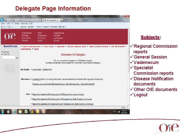Open the Ayuda dropdown arrow
Image resolution: width=180 pixels, height=135 pixels.
65,27
